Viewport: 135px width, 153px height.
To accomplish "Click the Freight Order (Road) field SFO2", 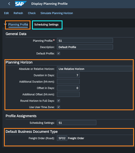I will tap(62, 138).
